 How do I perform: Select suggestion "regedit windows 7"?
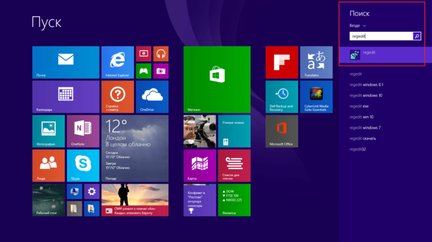coord(365,128)
